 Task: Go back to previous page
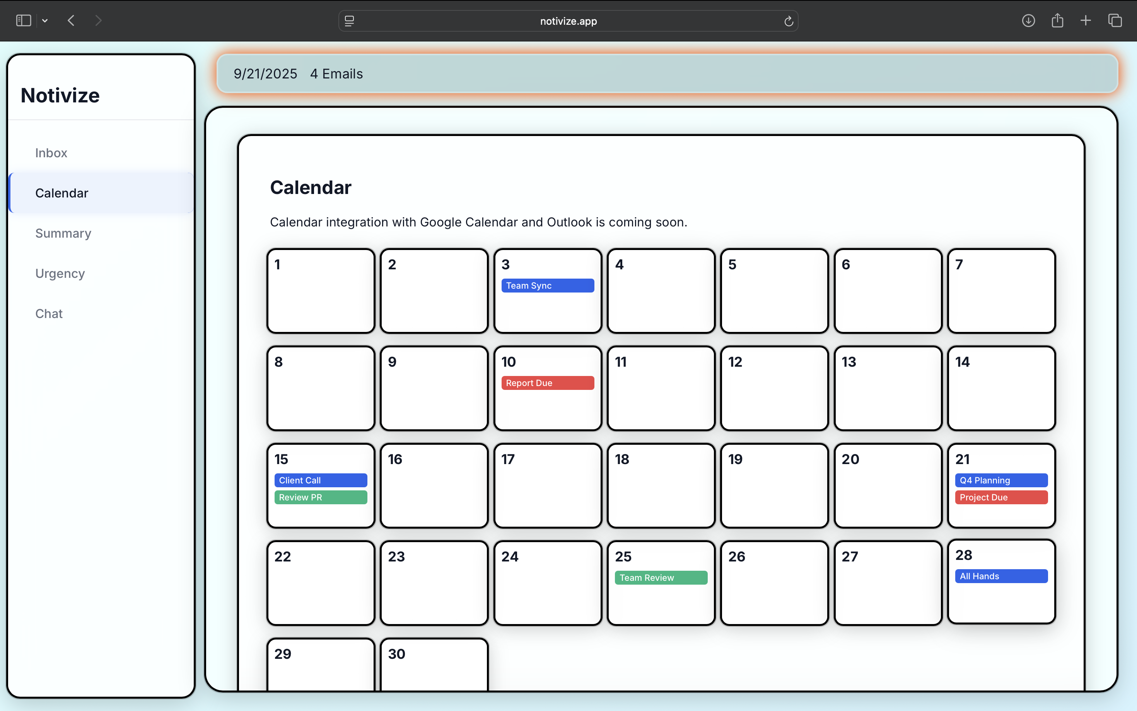tap(71, 21)
